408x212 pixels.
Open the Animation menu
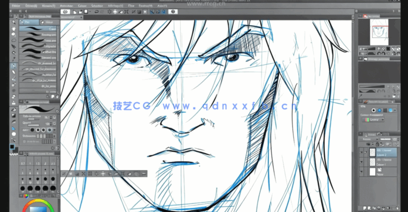pyautogui.click(x=66, y=5)
